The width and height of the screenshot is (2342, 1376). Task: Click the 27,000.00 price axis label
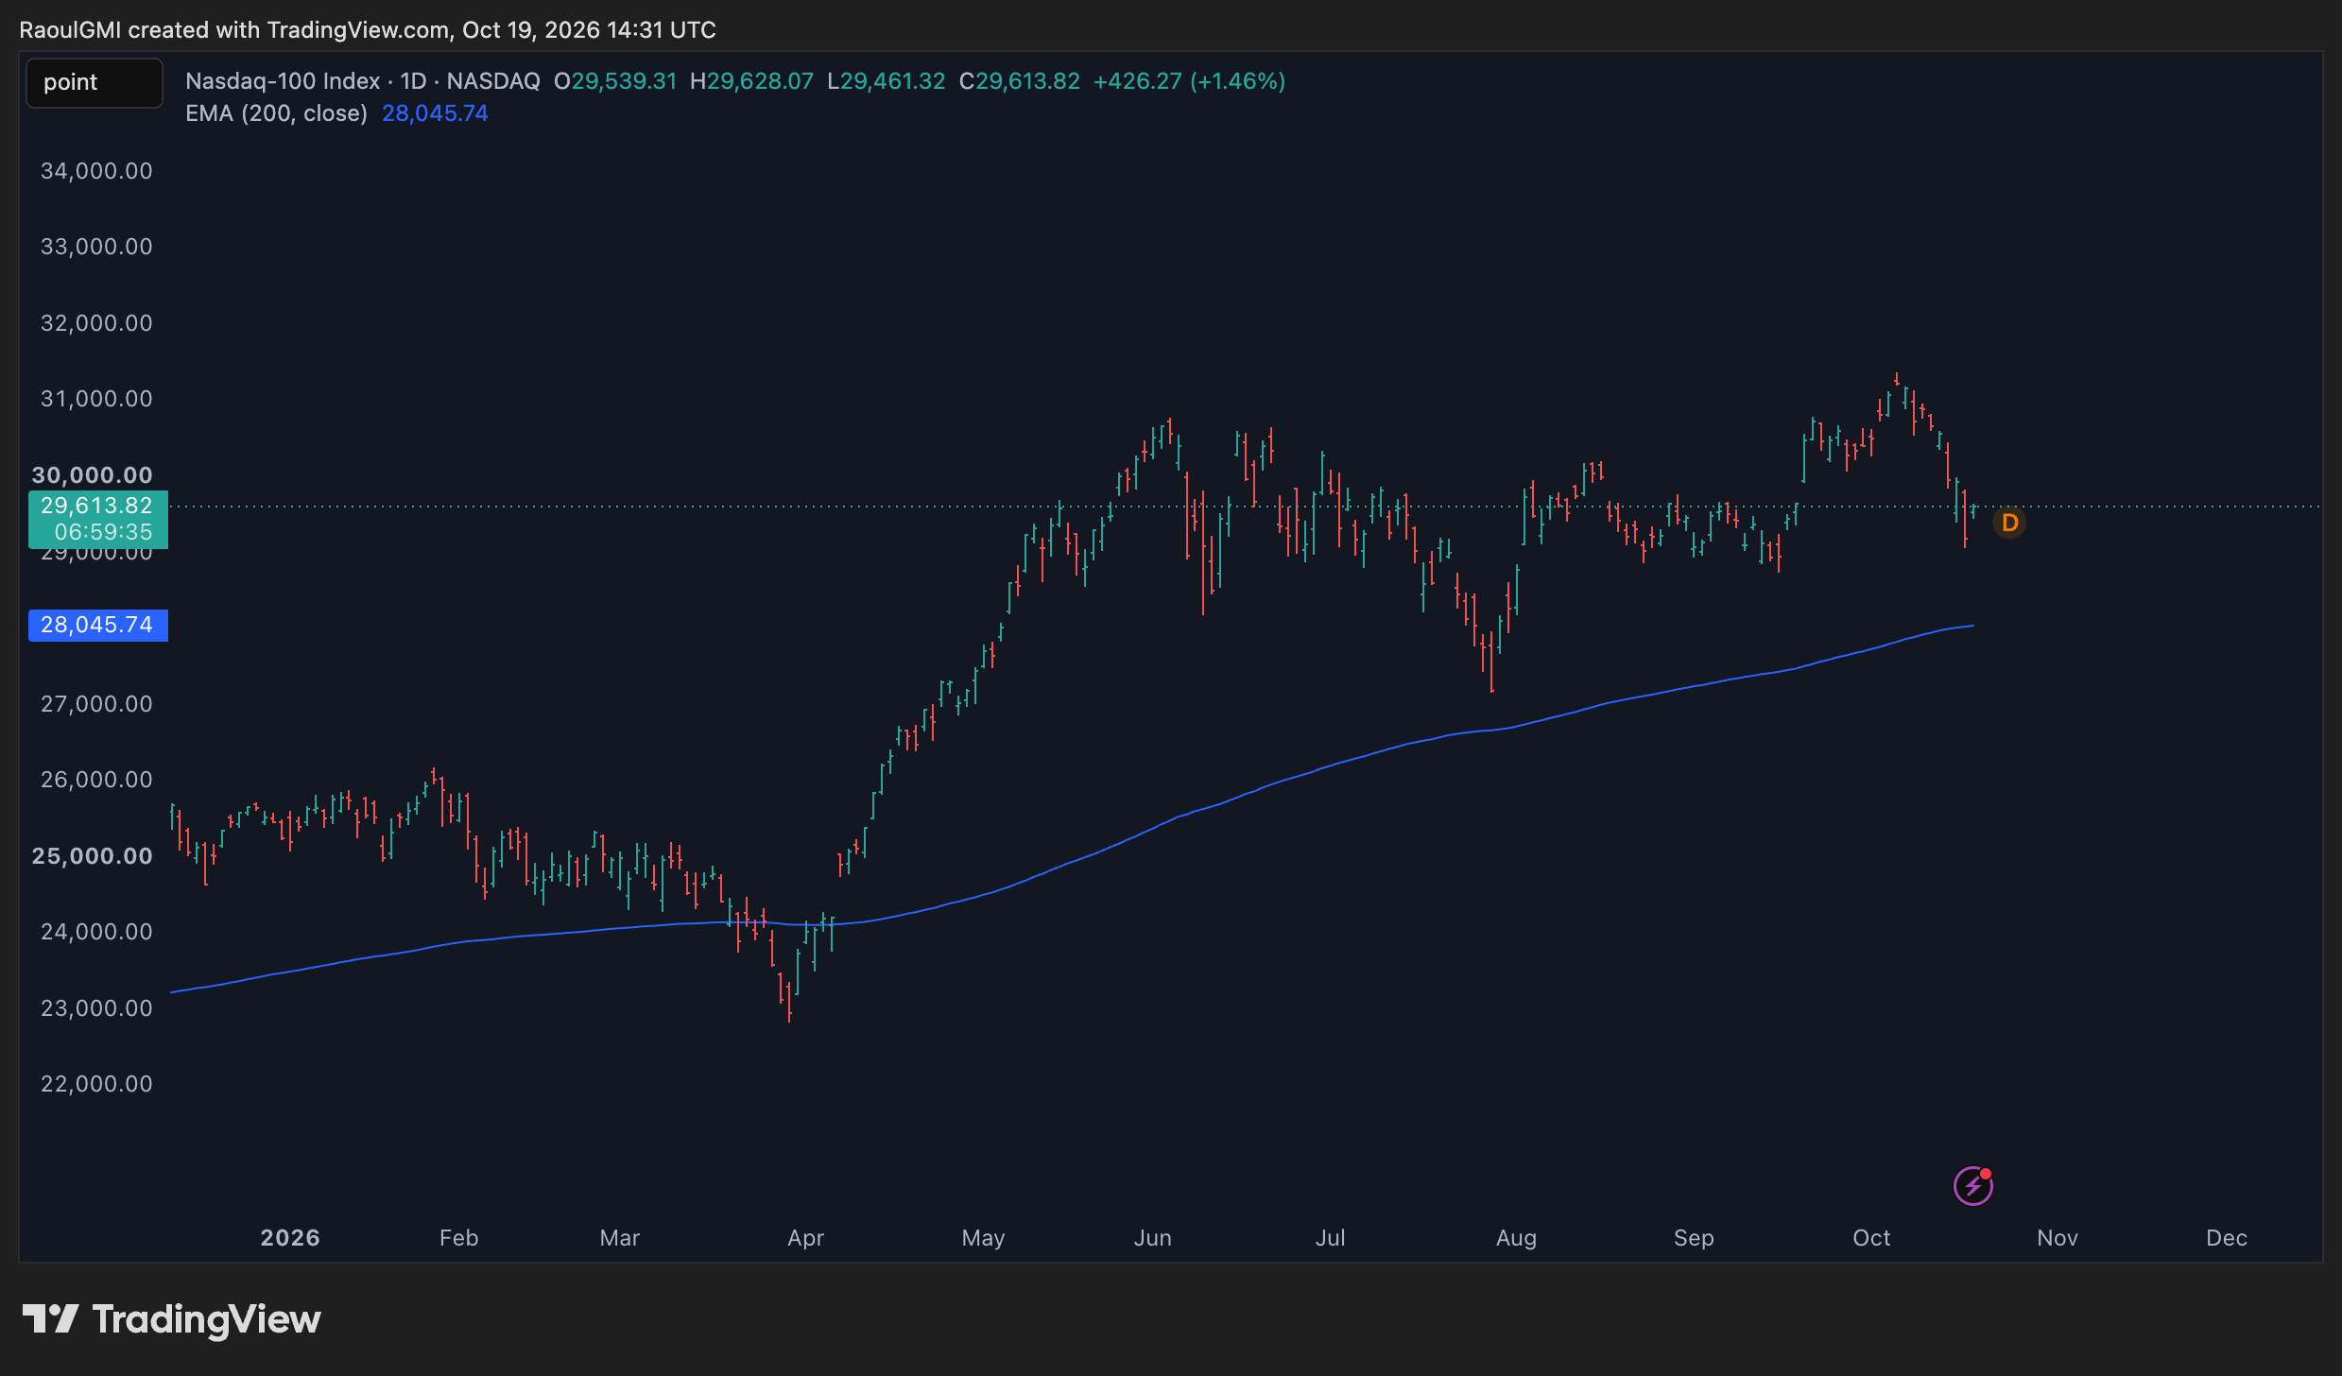tap(96, 704)
